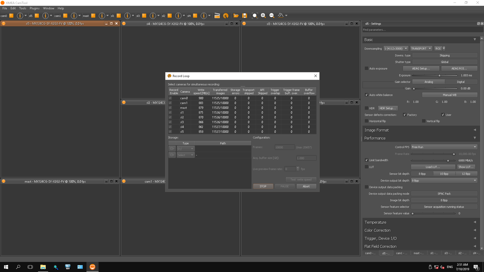
Task: Toggle Auto exposure checkbox on
Action: pos(366,69)
